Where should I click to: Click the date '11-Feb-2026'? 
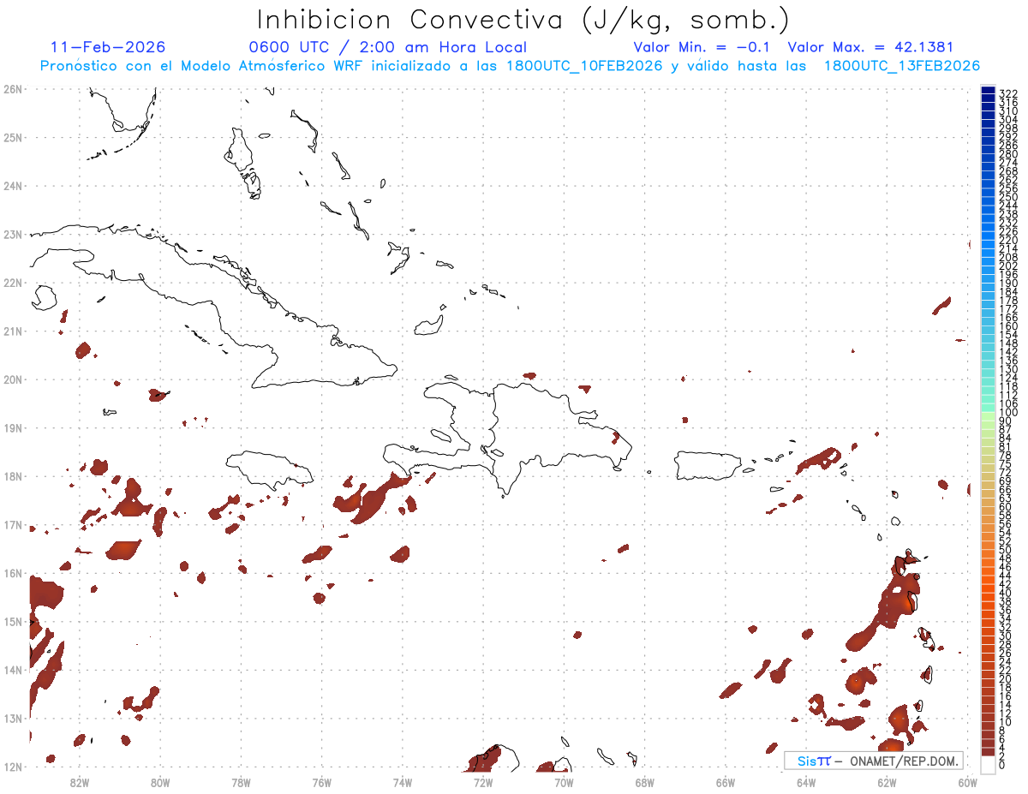(x=108, y=47)
